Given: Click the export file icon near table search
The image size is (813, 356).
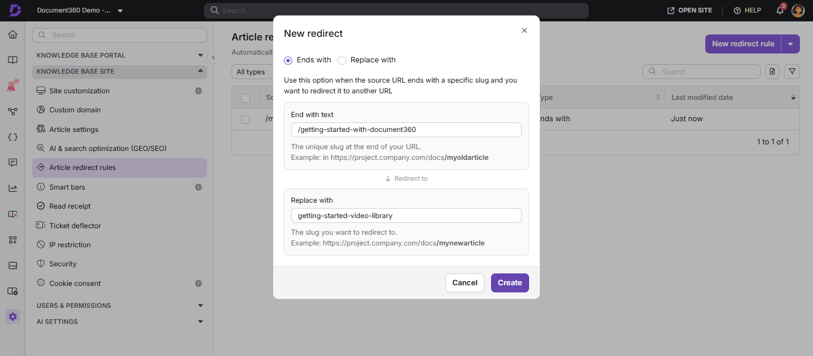Looking at the screenshot, I should click(x=772, y=71).
